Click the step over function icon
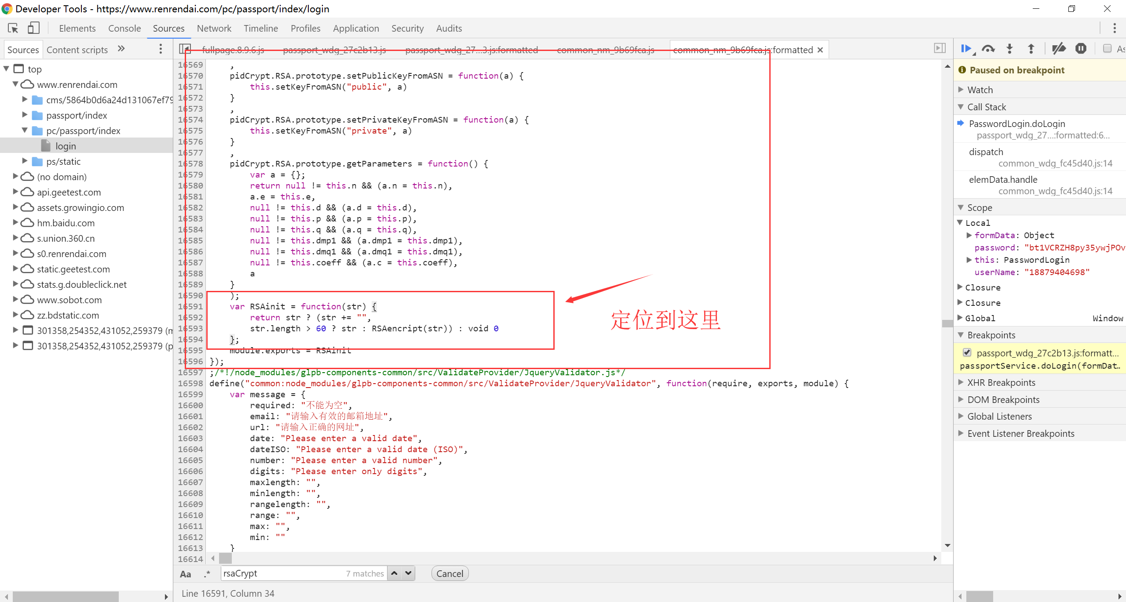 (x=988, y=49)
